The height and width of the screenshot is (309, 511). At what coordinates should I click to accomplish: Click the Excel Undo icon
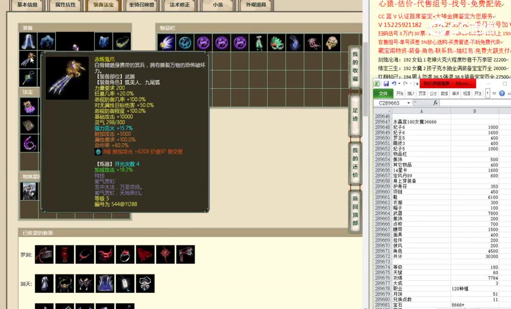[x=394, y=84]
